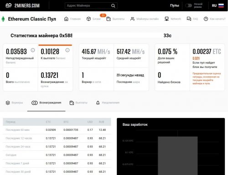228x175 pixels.
Task: Open the Майнеры онлайн page
Action: pos(147,19)
